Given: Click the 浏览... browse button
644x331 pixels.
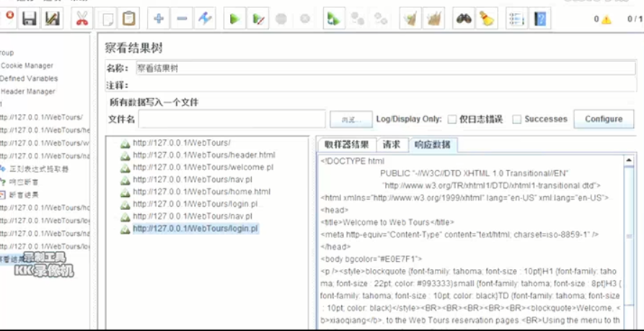Looking at the screenshot, I should tap(351, 120).
